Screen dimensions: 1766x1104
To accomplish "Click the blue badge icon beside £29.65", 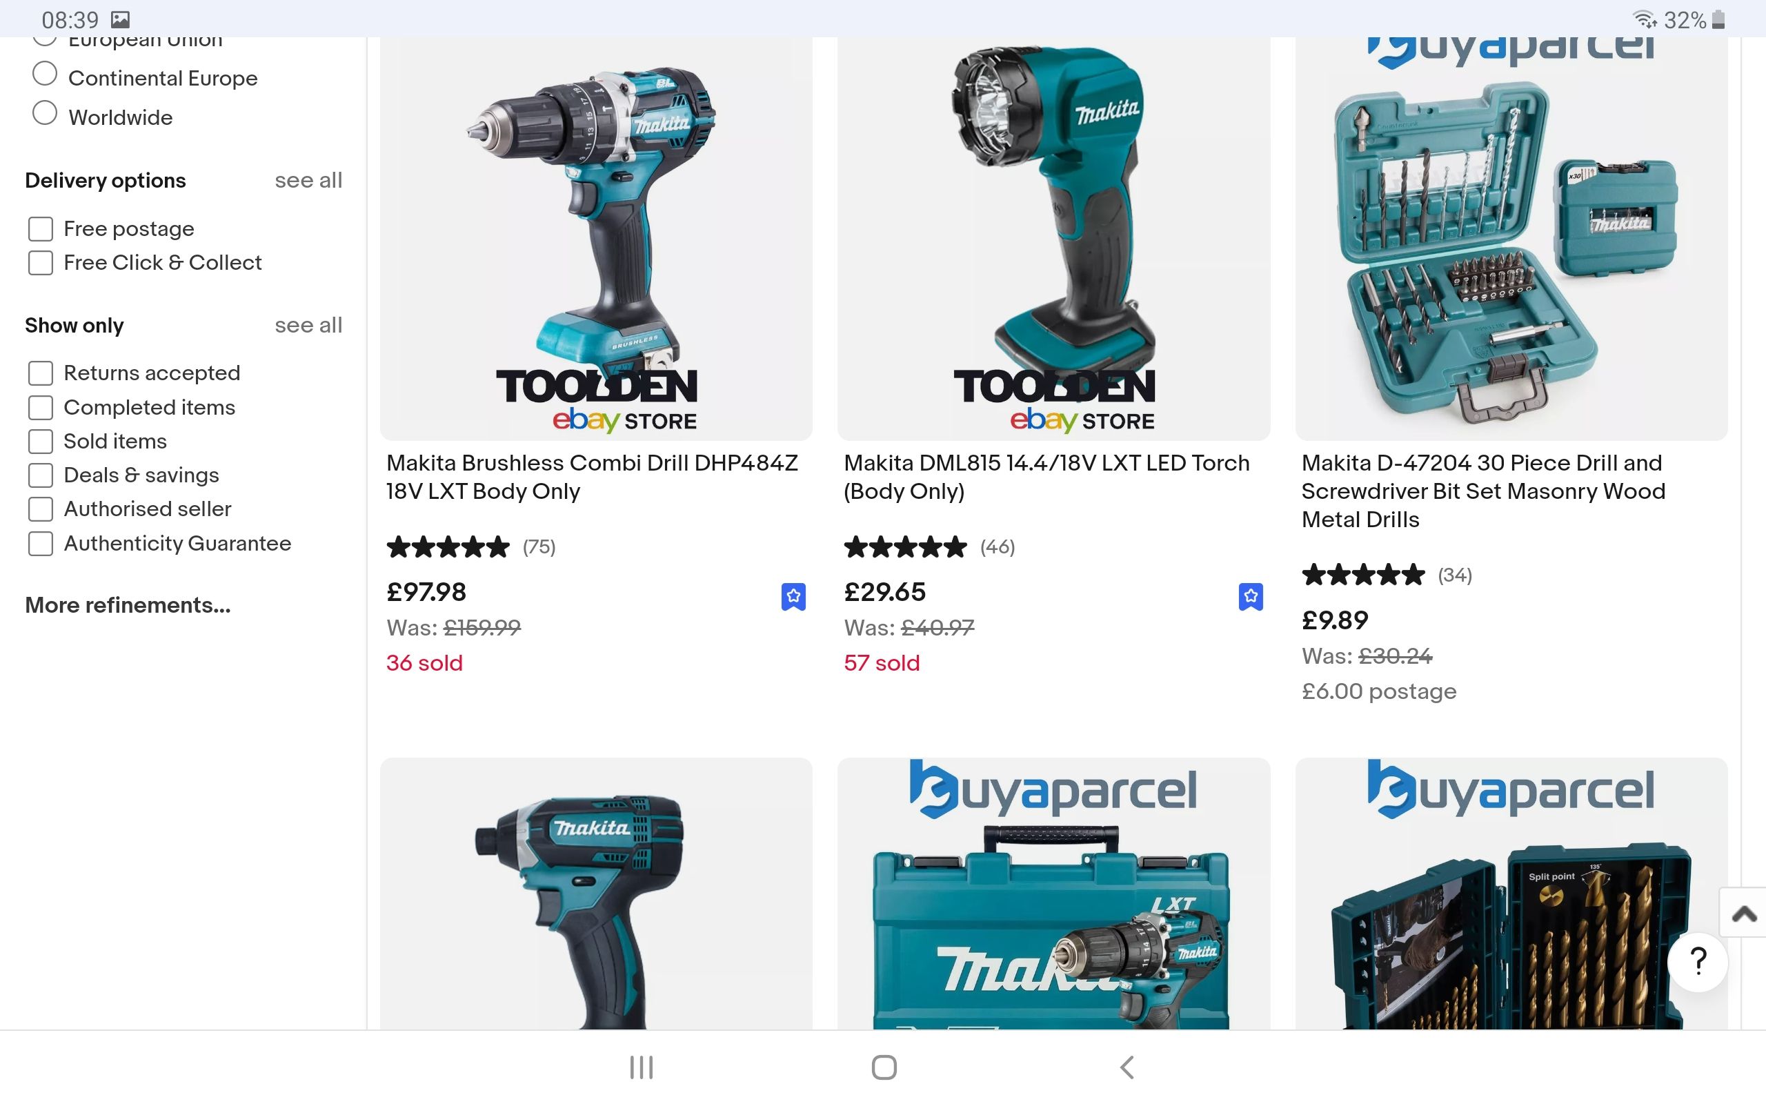I will (x=1251, y=597).
